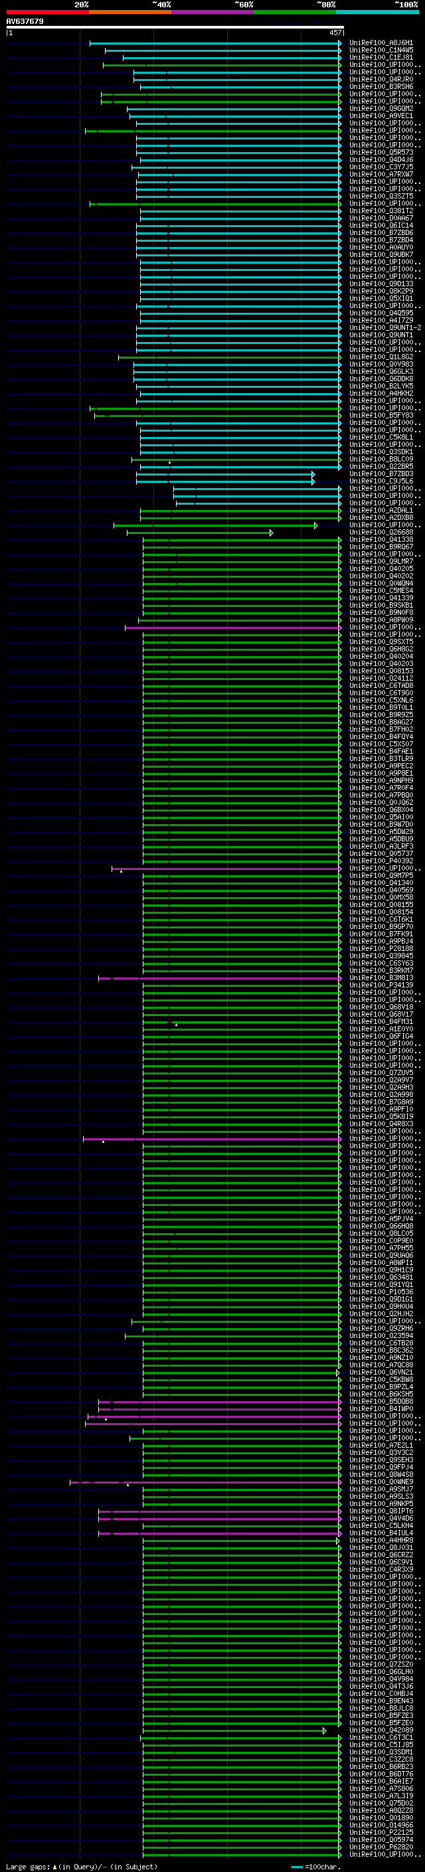The image size is (425, 1872).
Task: Click the red identity legend segment below 20%
Action: click(x=47, y=12)
